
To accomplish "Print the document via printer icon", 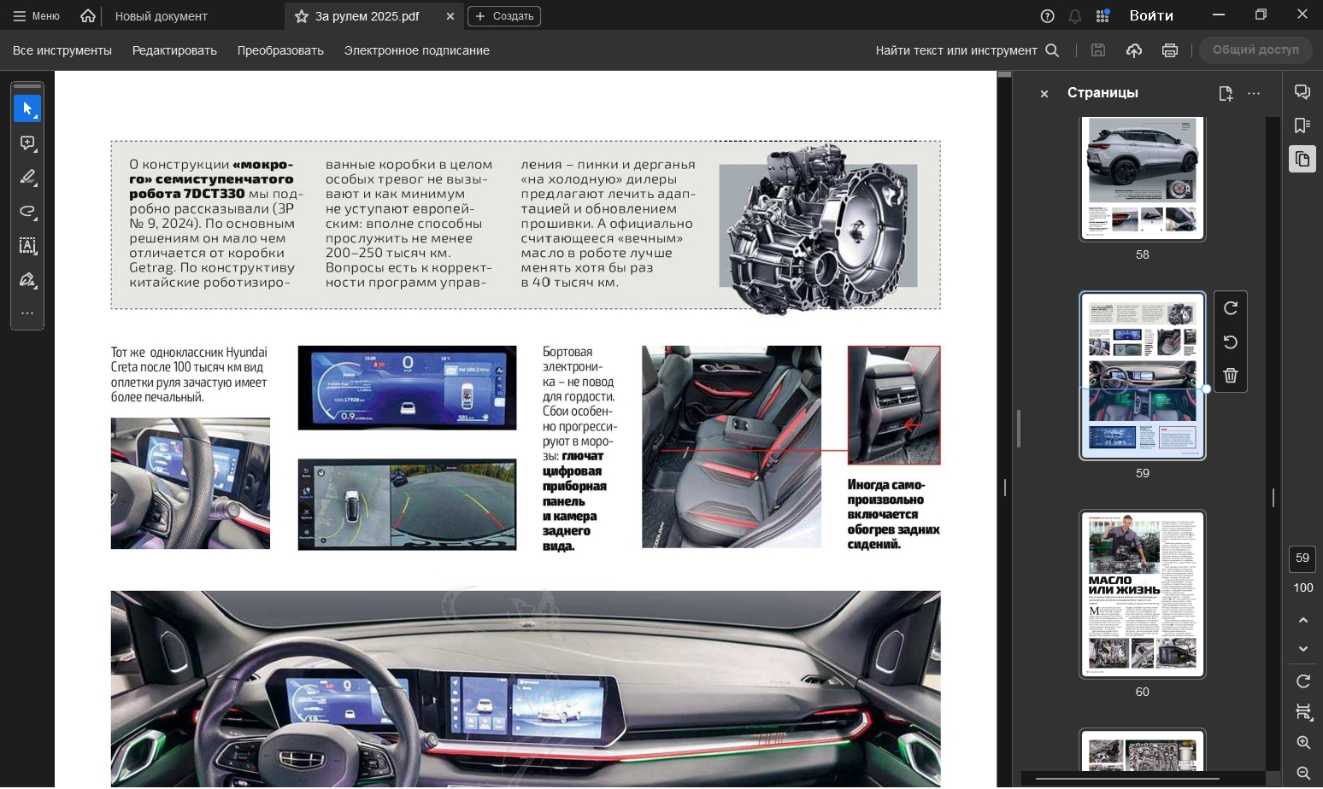I will coord(1170,50).
